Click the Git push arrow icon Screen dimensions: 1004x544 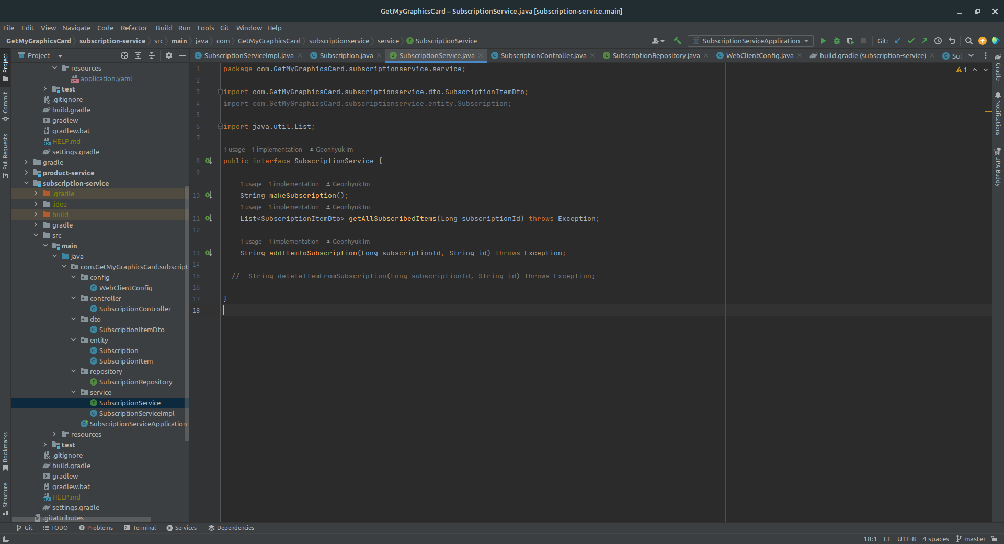coord(925,41)
